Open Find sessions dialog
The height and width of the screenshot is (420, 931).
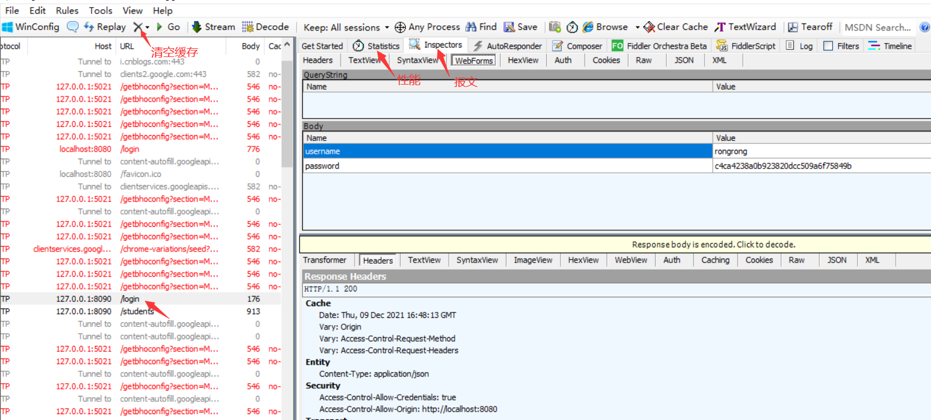click(x=481, y=27)
